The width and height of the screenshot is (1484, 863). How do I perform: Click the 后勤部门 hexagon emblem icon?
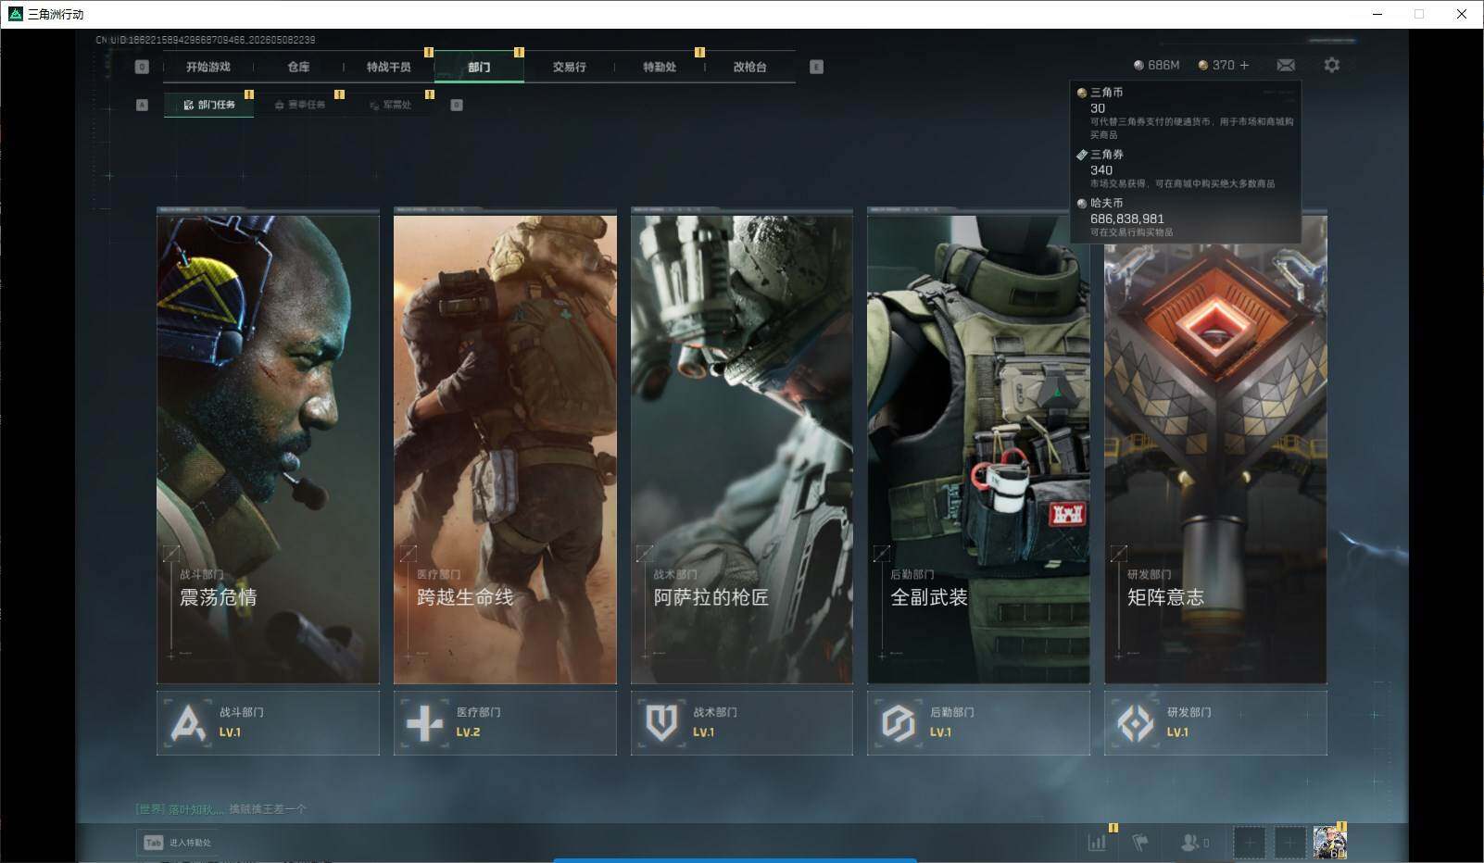pos(899,723)
